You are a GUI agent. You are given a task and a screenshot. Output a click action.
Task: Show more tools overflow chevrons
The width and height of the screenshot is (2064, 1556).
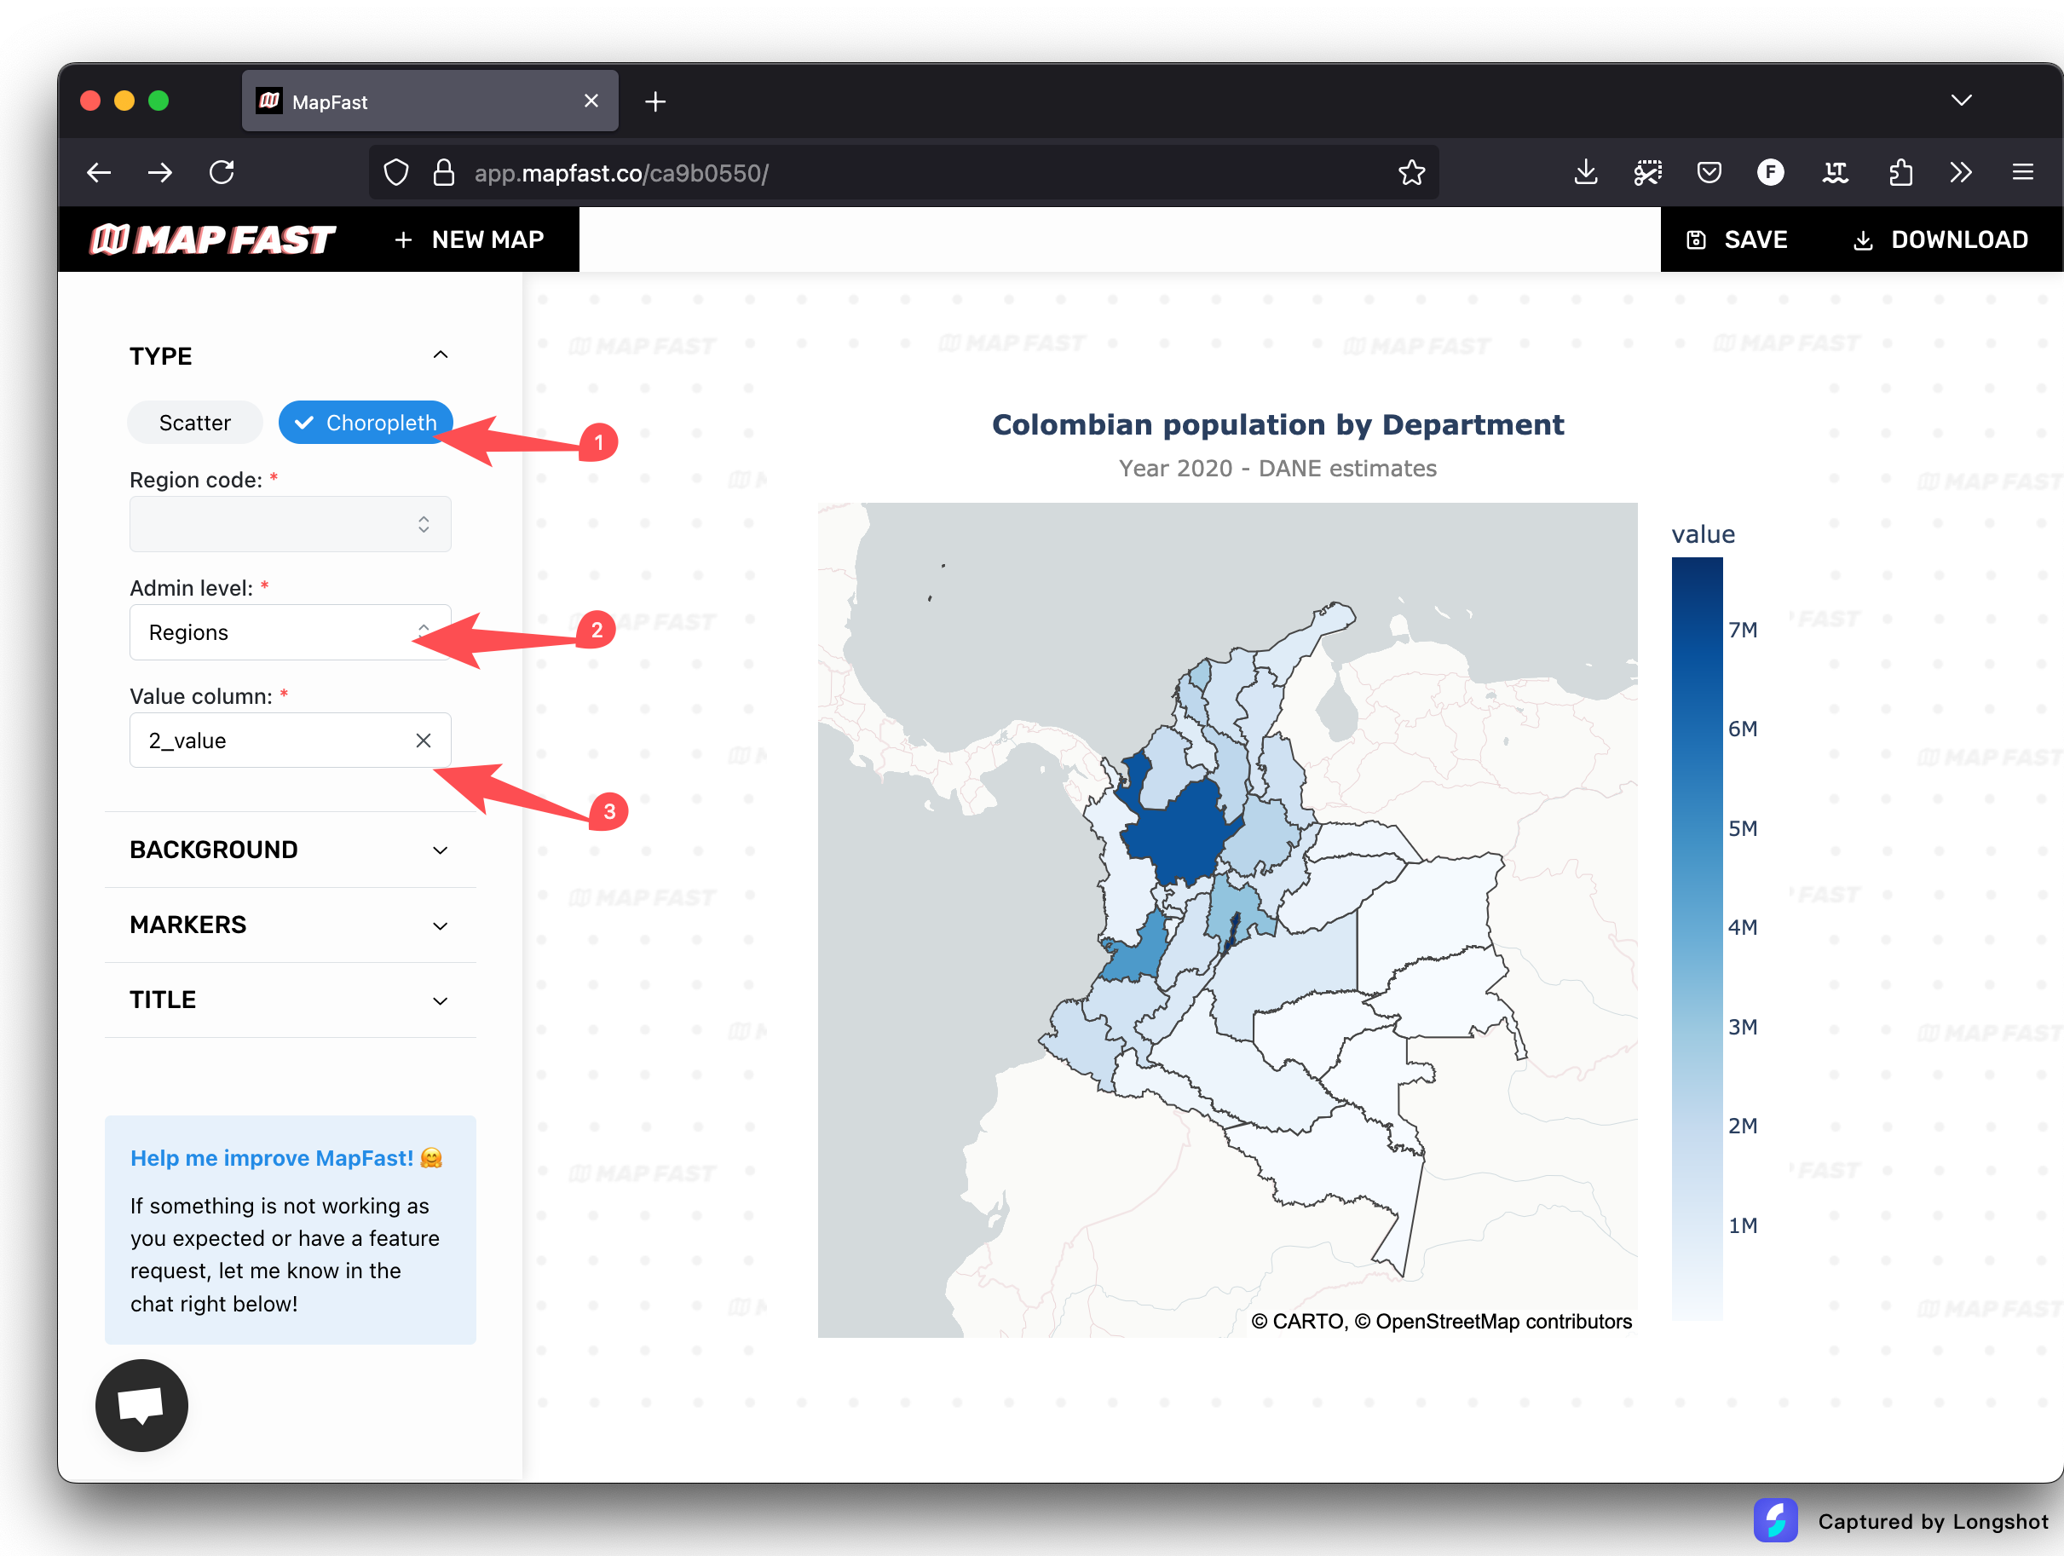point(1960,173)
